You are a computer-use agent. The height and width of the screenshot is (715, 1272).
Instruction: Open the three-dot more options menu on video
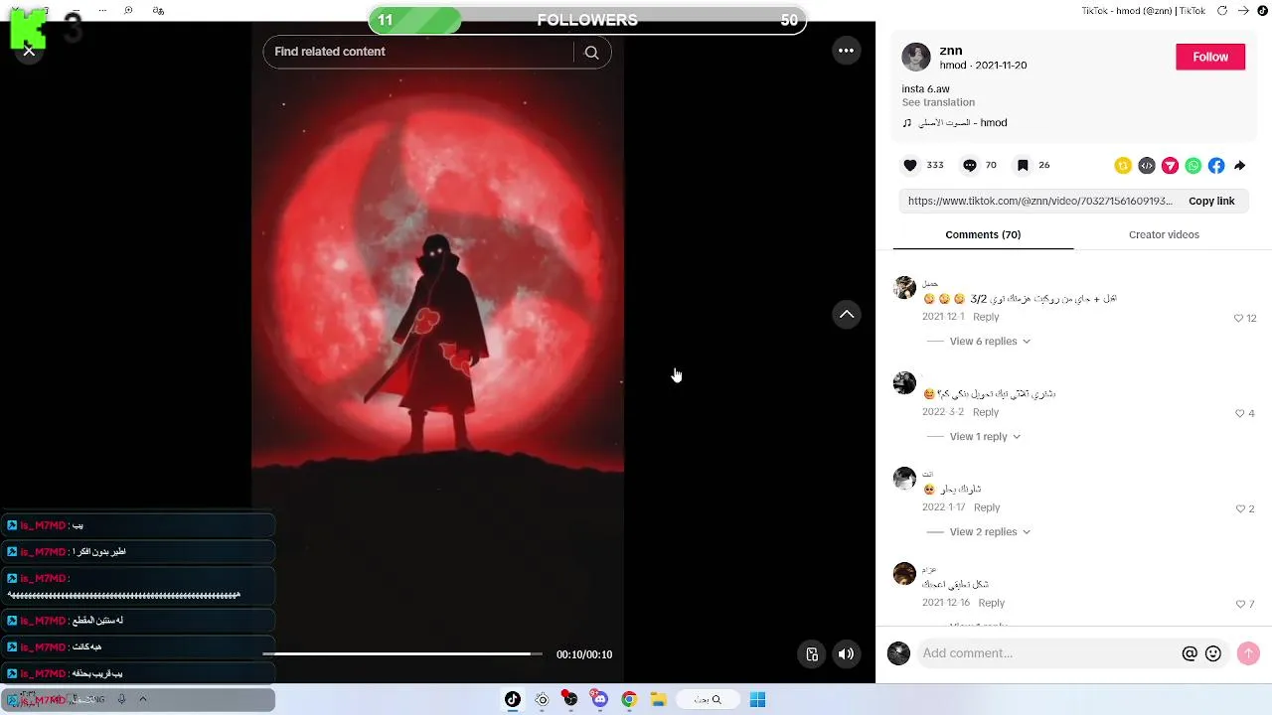point(846,51)
